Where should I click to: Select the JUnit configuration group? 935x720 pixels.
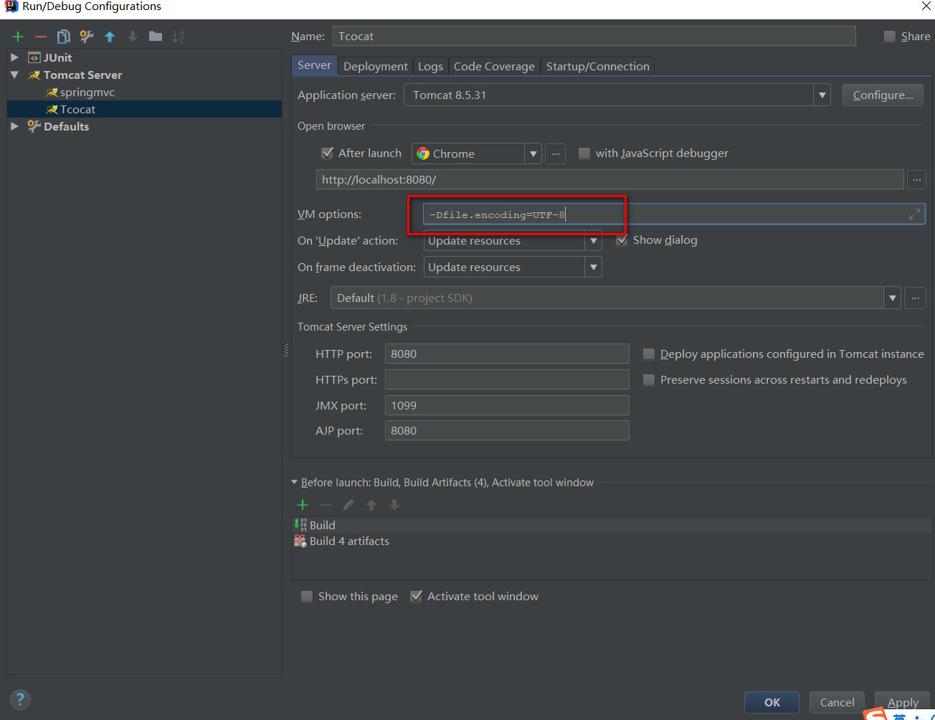click(x=57, y=57)
